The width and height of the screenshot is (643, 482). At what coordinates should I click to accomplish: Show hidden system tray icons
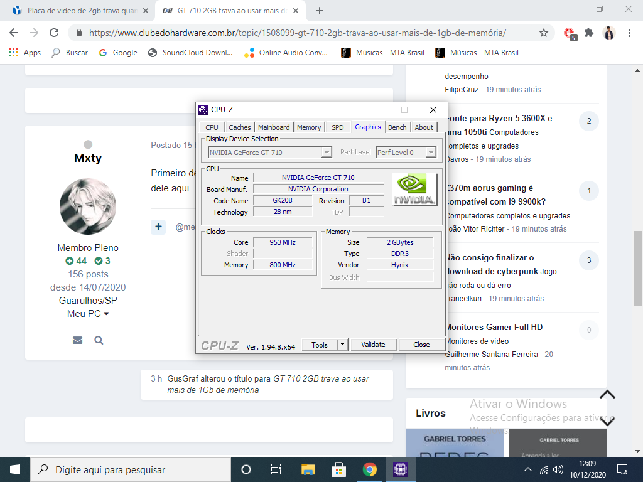pos(527,469)
